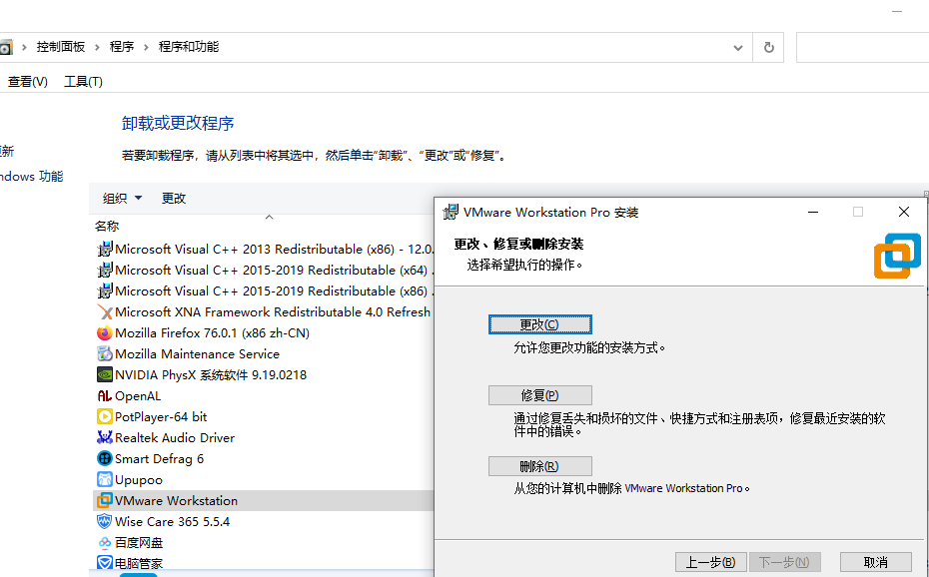This screenshot has width=929, height=577.
Task: Select the Wise Care 365 5.5.4 row text
Action: 173,521
